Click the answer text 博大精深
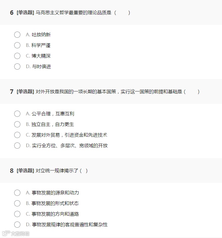 point(41,56)
